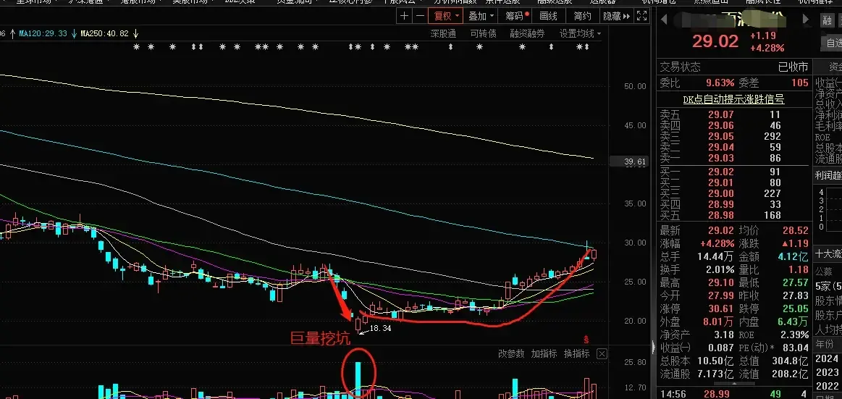Toggle the 深股通 overlay
Image resolution: width=842 pixels, height=399 pixels.
coord(443,34)
